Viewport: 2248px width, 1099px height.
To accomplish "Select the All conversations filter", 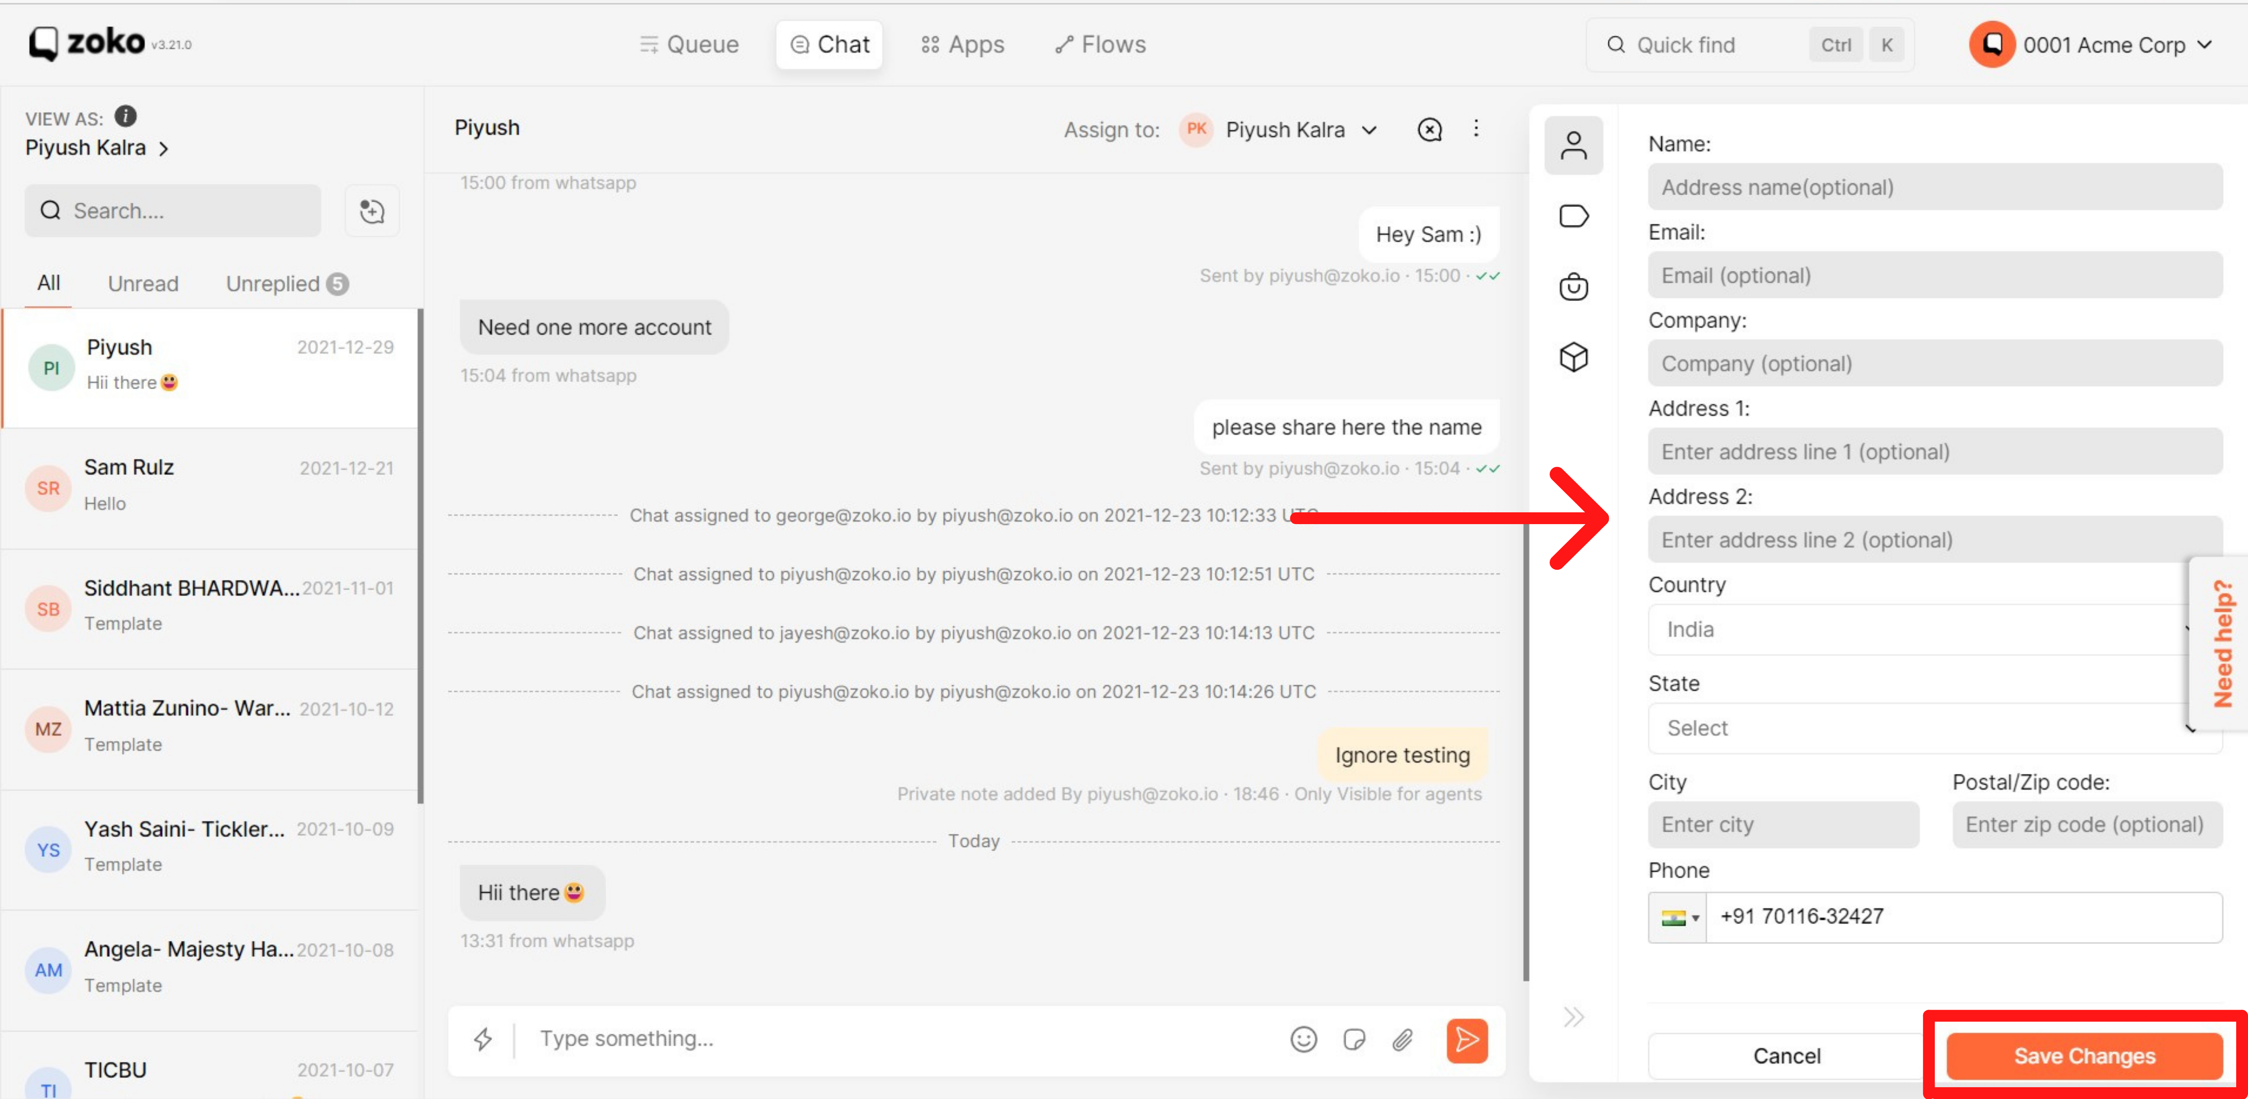I will [49, 283].
